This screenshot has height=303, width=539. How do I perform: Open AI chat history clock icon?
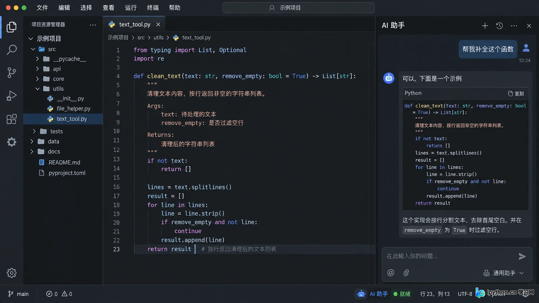[x=499, y=25]
